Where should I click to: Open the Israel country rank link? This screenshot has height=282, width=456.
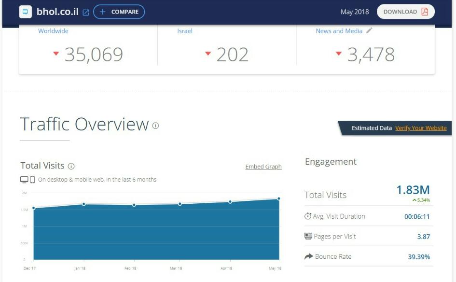coord(184,31)
